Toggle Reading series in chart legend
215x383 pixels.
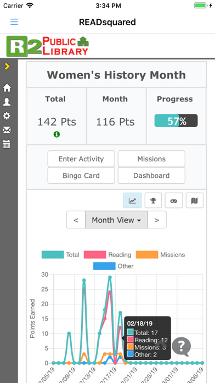[107, 255]
